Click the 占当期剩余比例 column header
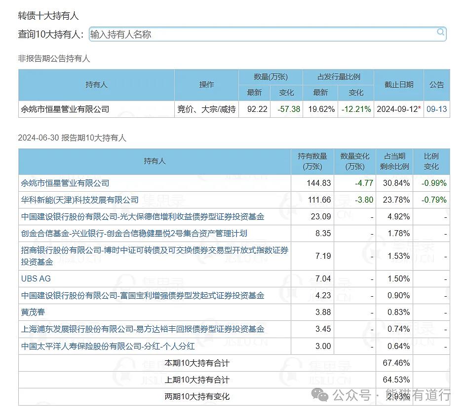The height and width of the screenshot is (414, 466). click(394, 161)
